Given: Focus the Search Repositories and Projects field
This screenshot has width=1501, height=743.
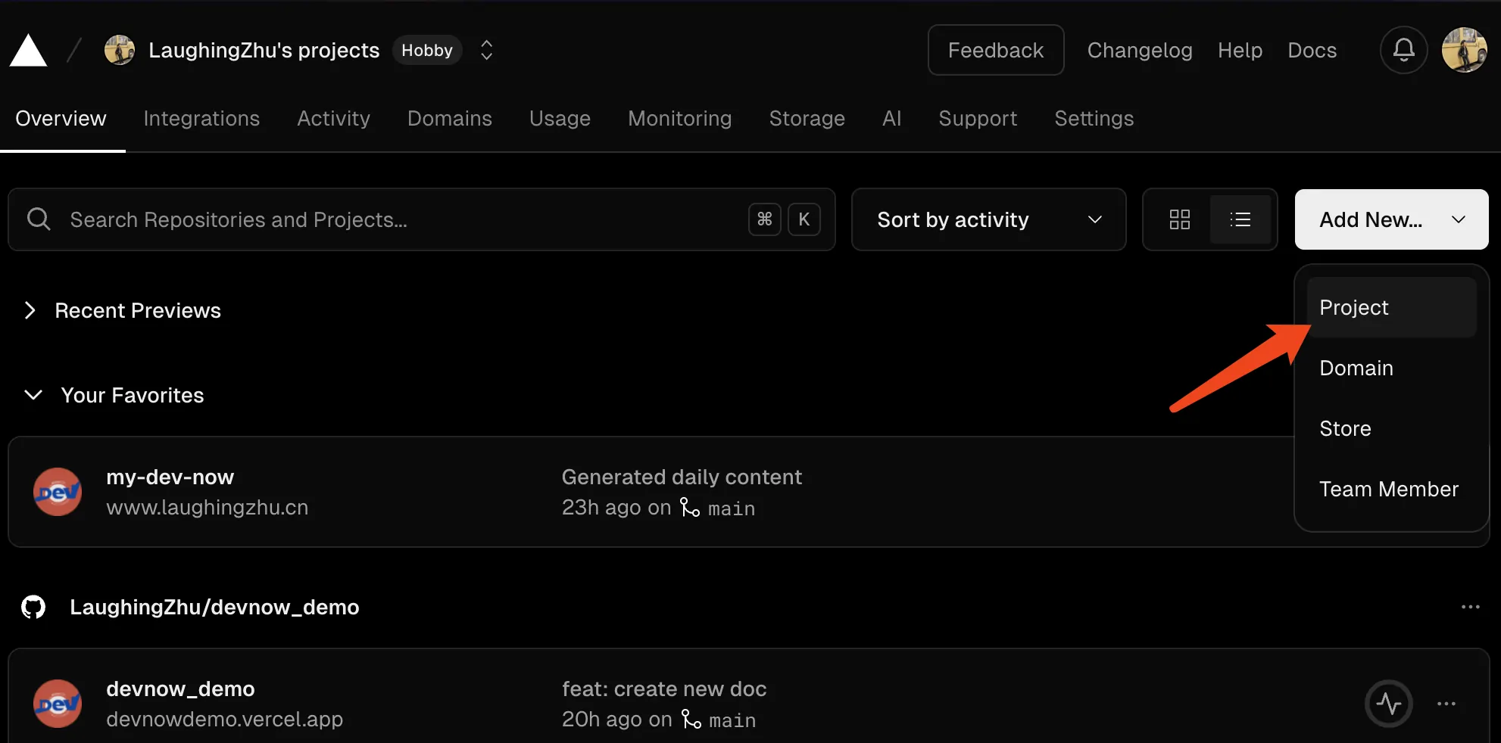Looking at the screenshot, I should tap(422, 219).
